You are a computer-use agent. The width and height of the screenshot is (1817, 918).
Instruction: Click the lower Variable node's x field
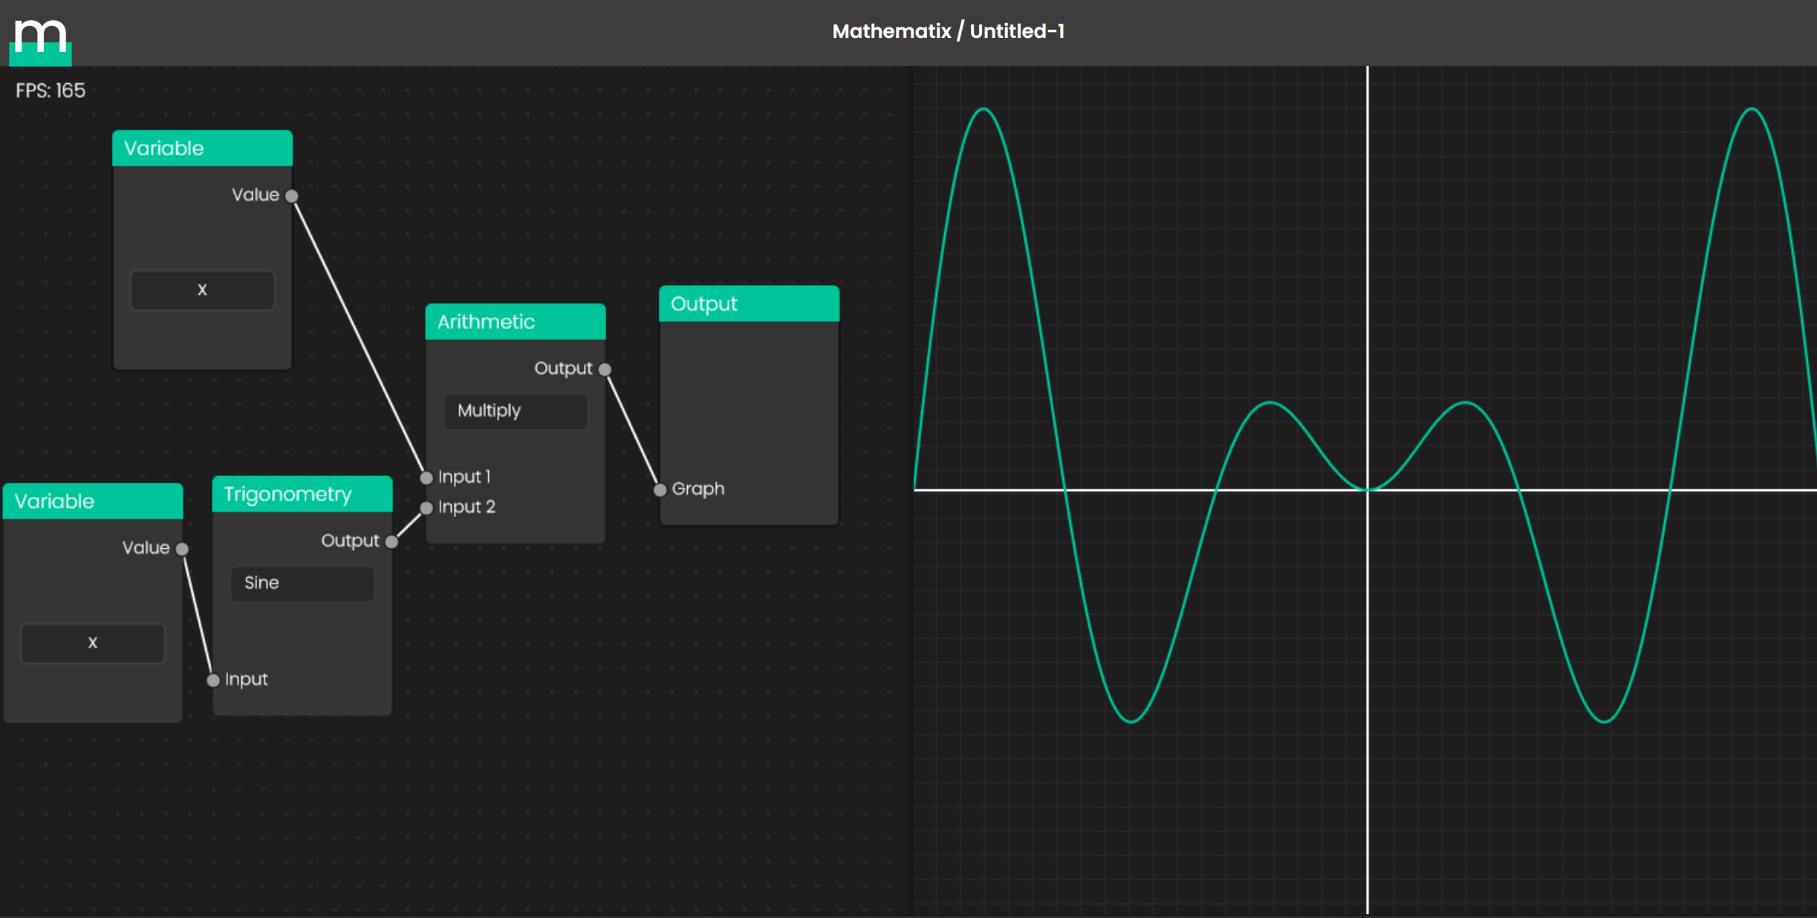click(93, 642)
